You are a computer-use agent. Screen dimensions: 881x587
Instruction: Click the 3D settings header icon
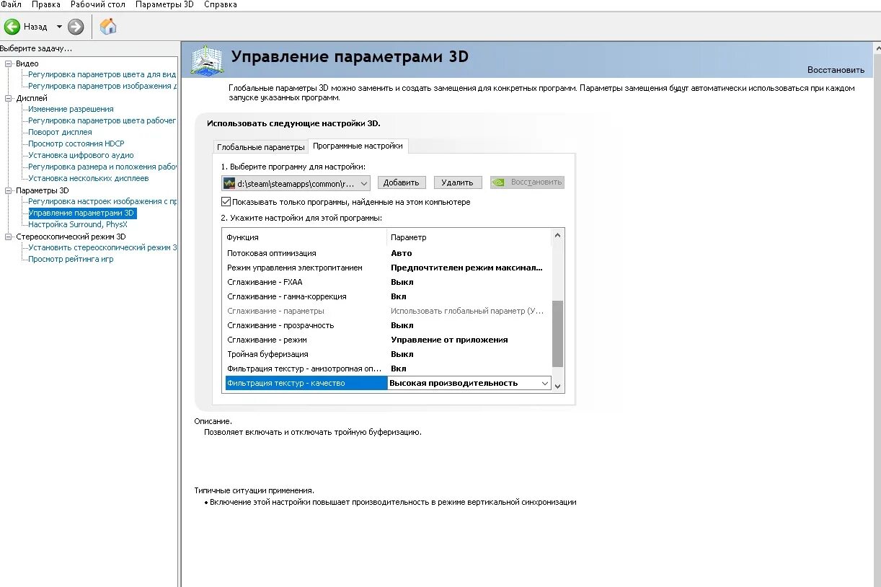pos(206,60)
